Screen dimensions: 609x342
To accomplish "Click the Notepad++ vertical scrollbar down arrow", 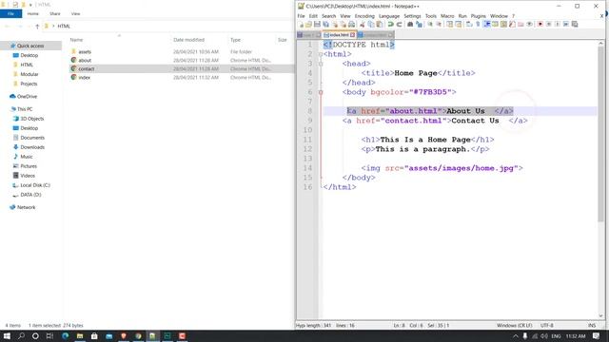I will tap(600, 316).
